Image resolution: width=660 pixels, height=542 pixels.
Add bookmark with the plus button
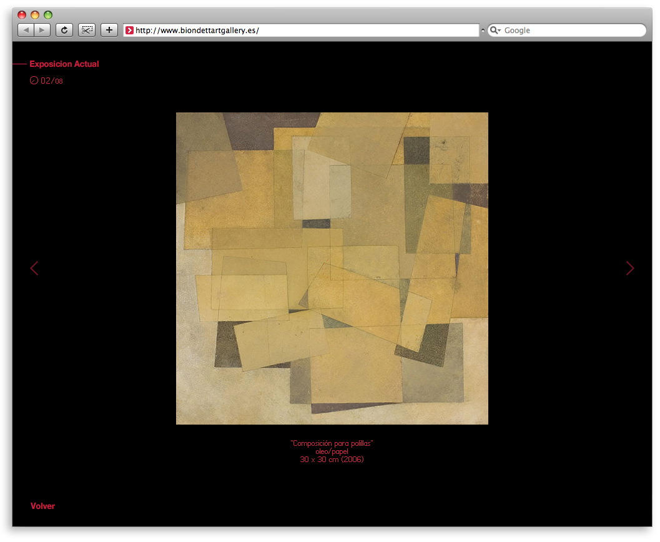109,30
